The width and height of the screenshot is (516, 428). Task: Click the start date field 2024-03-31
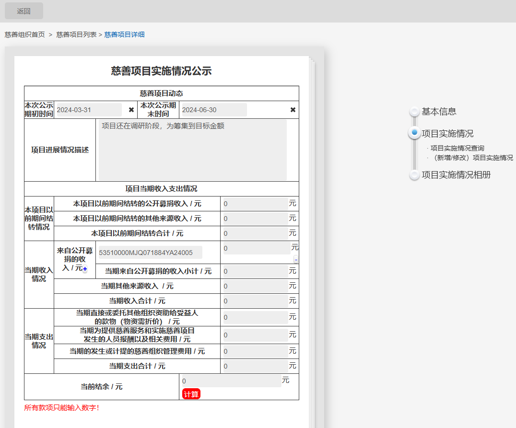coord(89,110)
